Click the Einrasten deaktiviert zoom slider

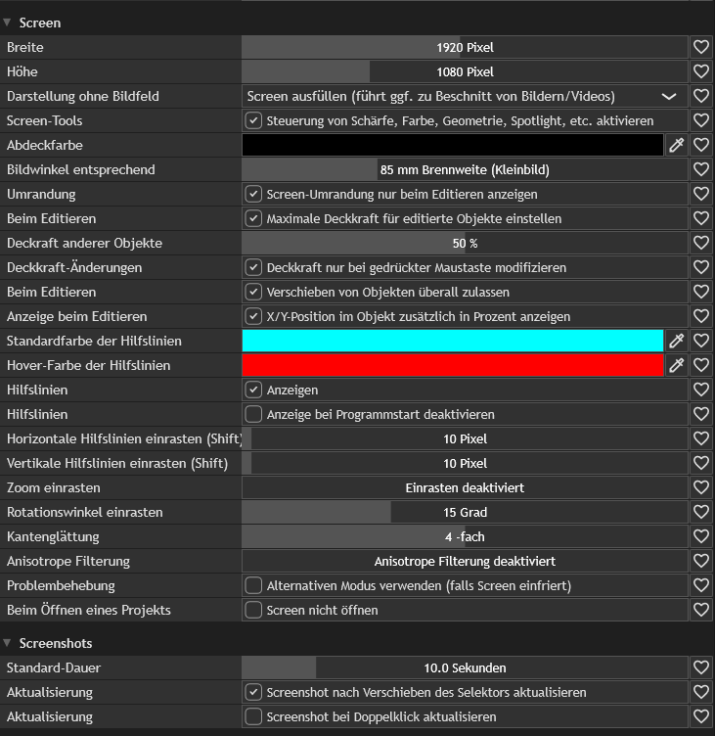coord(465,487)
